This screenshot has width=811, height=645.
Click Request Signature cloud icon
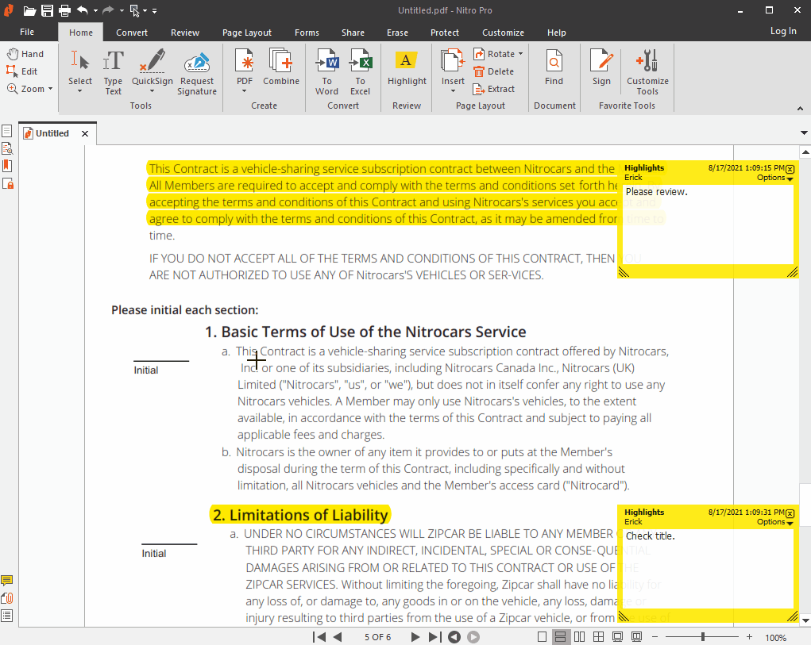[197, 63]
